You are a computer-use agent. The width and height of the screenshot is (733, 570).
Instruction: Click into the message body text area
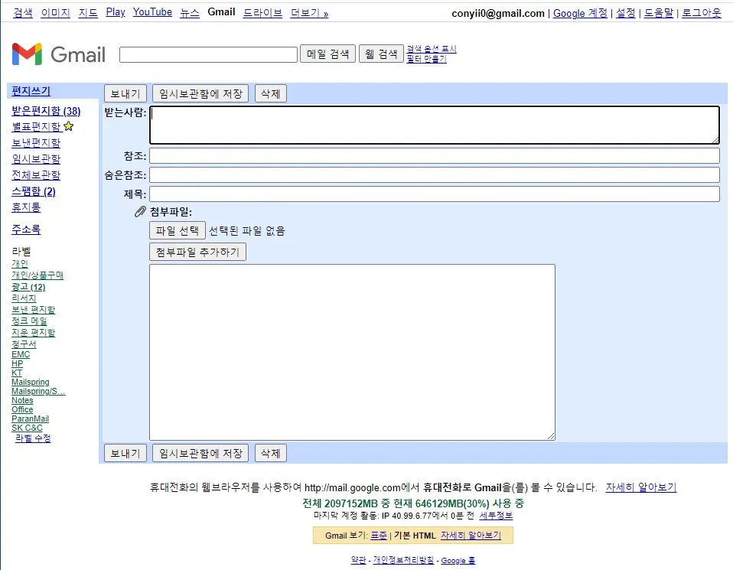coord(353,352)
